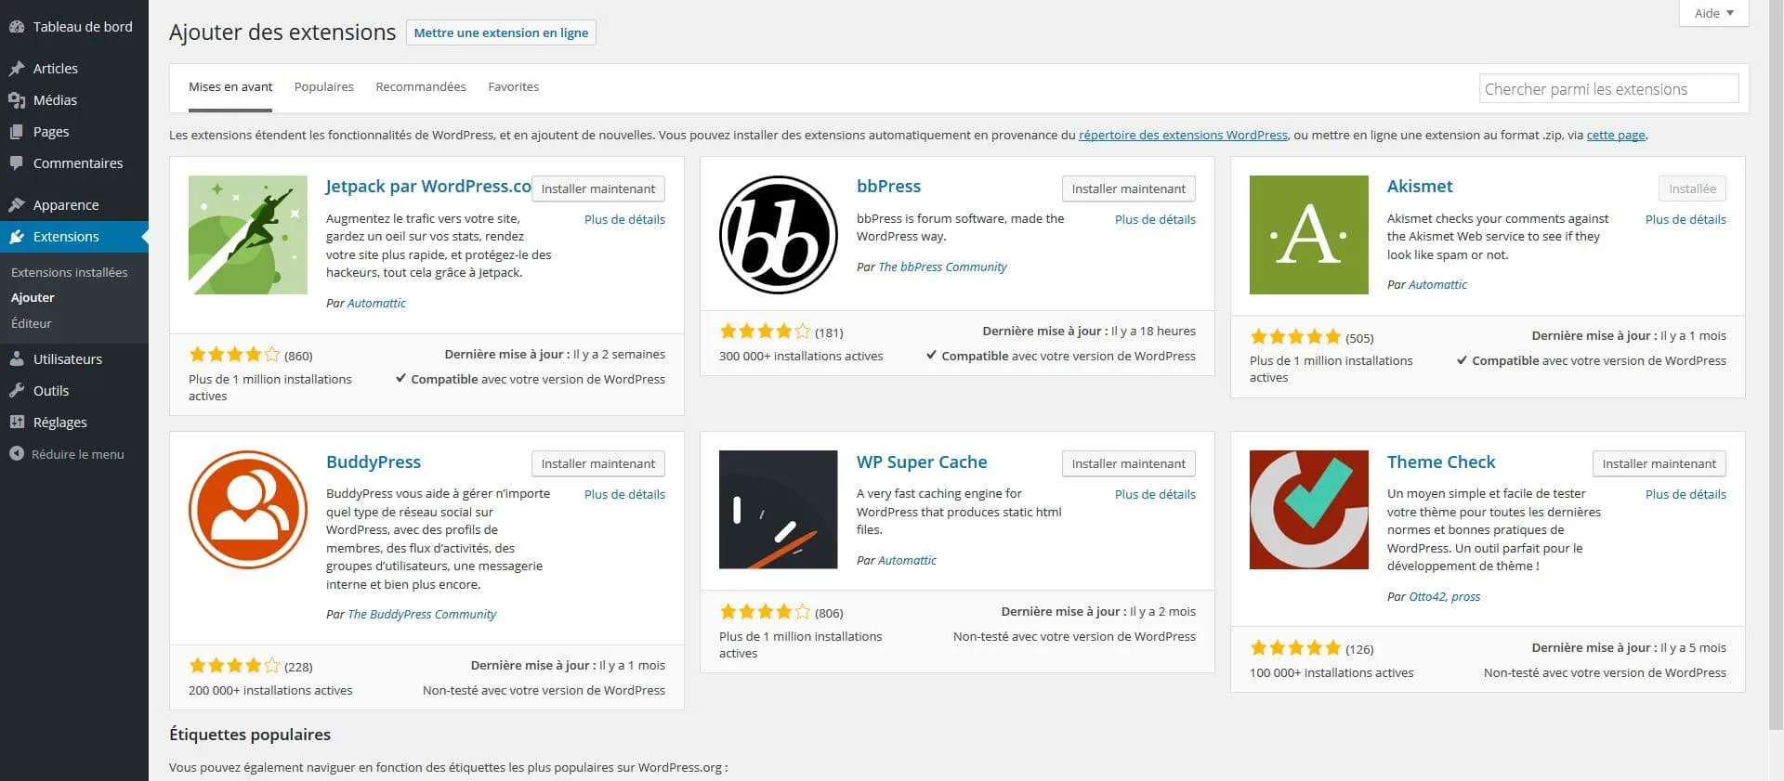The height and width of the screenshot is (781, 1784).
Task: Switch to the Mises en avant tab
Action: (x=230, y=87)
